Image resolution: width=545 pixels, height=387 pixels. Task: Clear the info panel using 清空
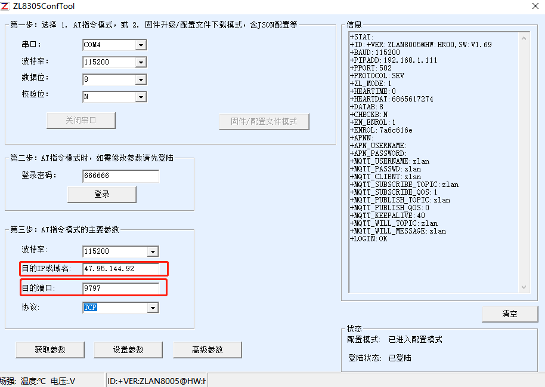tap(510, 314)
